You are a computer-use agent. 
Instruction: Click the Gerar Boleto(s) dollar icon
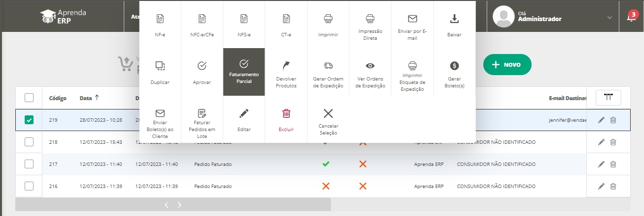tap(454, 66)
